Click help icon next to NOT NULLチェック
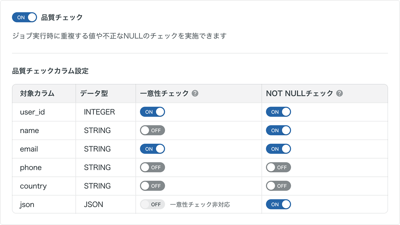 point(339,94)
